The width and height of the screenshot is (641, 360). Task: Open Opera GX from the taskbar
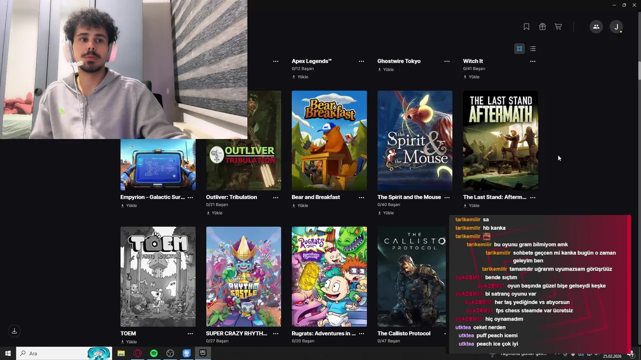pyautogui.click(x=137, y=353)
